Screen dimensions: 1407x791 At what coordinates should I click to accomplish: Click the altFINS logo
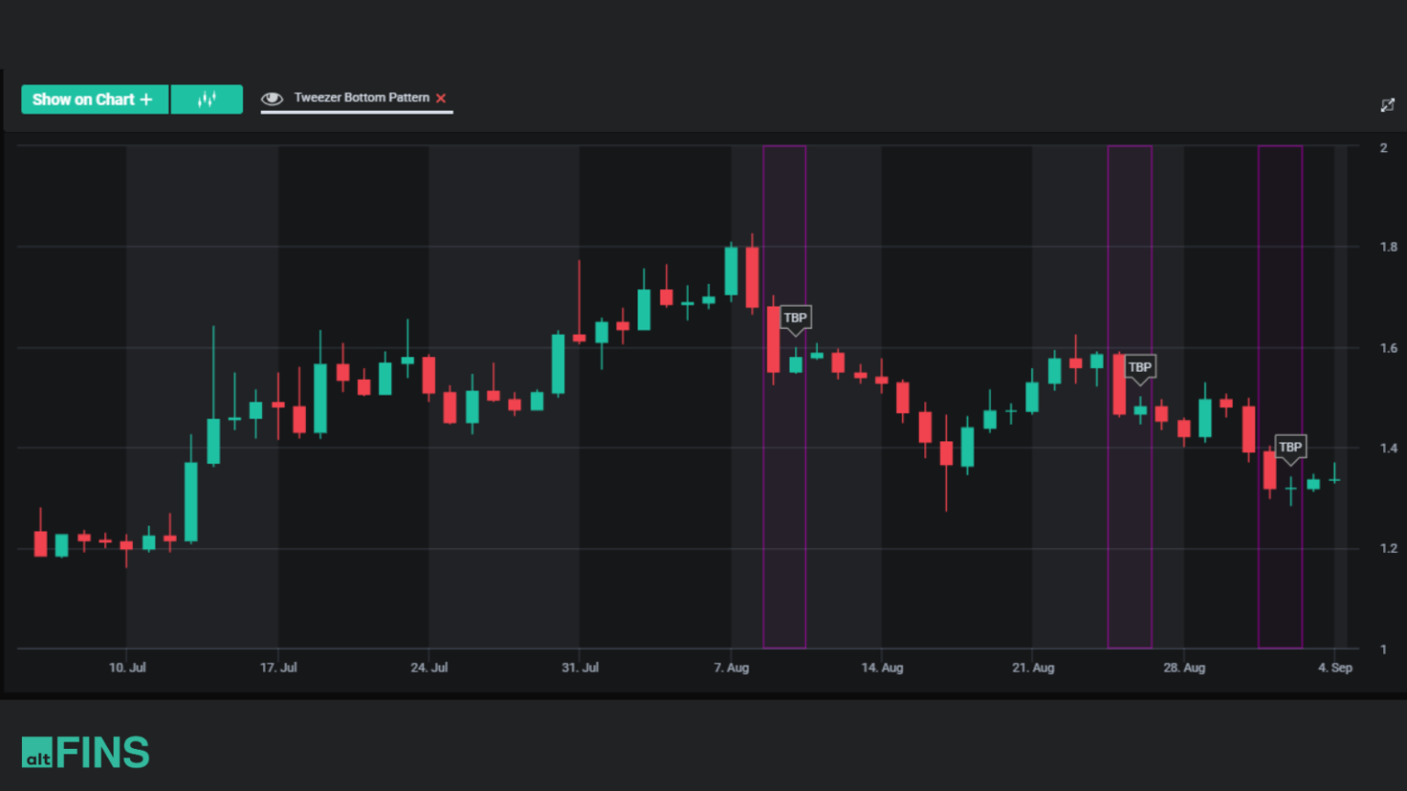(x=87, y=751)
